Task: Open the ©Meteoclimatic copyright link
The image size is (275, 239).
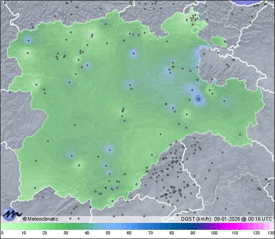Action: (x=40, y=219)
